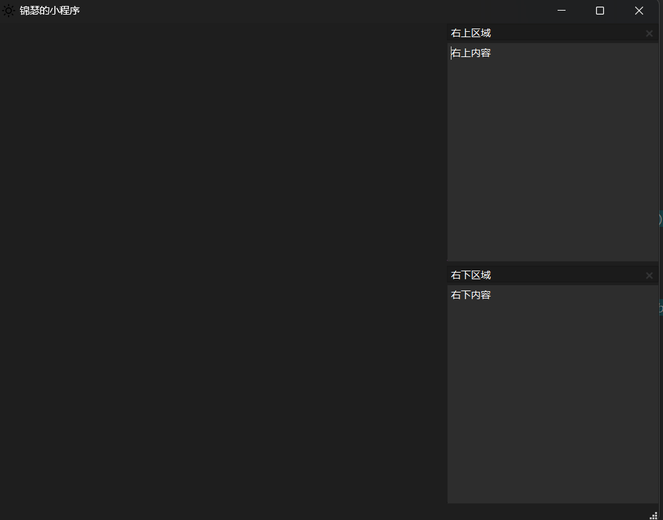Image resolution: width=663 pixels, height=520 pixels.
Task: Click the divider between 右上区域 and 右下区域
Action: 554,264
